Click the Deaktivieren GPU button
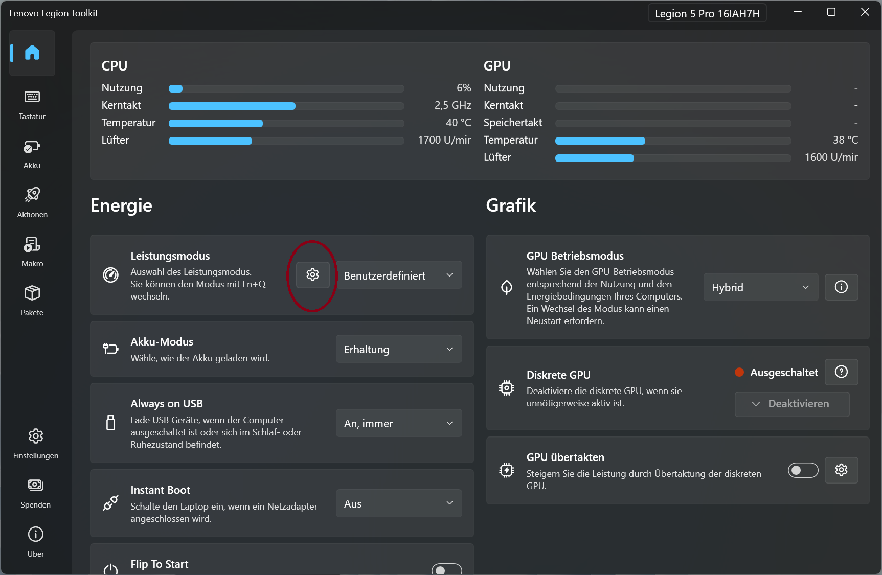Screen dimensions: 882x575 tap(792, 404)
